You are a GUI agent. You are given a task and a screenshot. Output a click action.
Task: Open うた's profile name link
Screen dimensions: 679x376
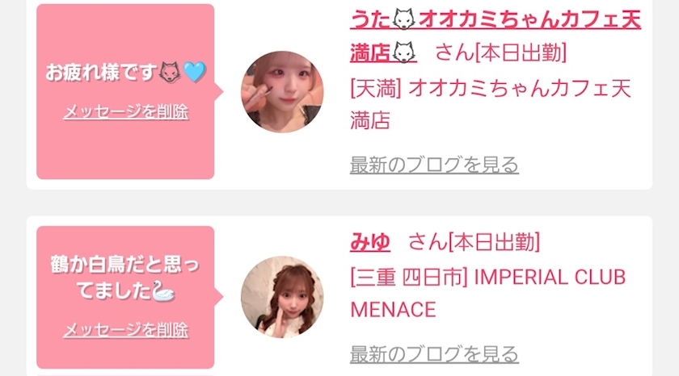coord(495,36)
